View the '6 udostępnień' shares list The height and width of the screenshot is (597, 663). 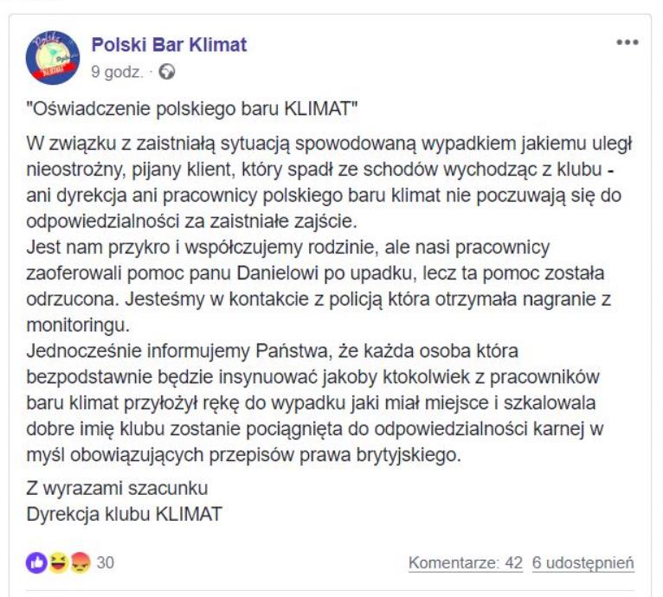coord(583,563)
